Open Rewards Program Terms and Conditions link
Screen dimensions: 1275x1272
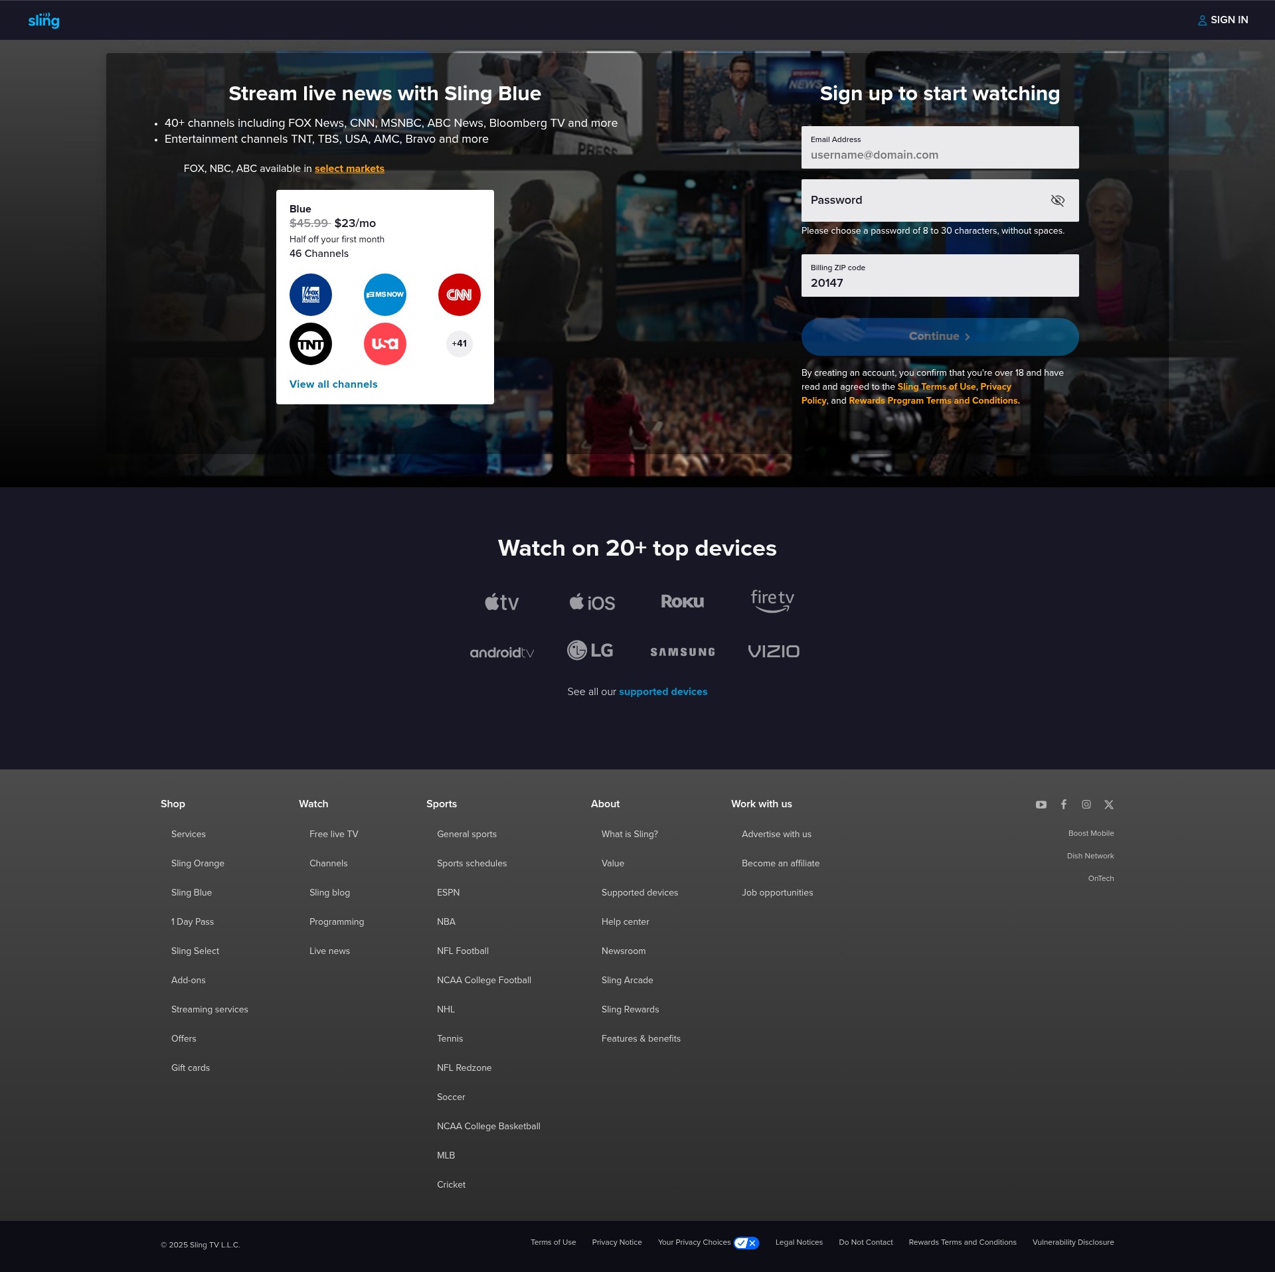tap(934, 400)
